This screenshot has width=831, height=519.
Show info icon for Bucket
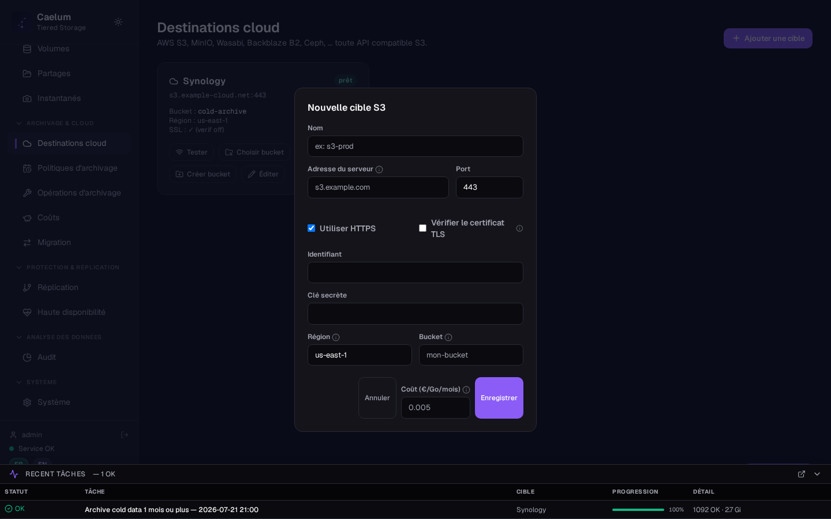(448, 337)
